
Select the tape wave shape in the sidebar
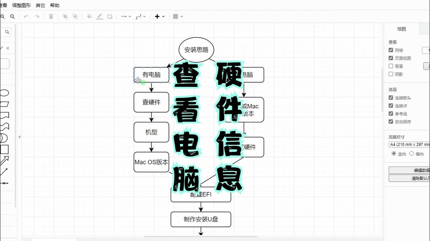(x=4, y=127)
